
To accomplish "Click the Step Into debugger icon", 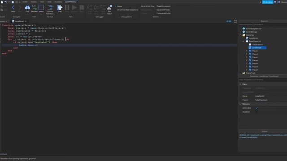I will (90, 8).
